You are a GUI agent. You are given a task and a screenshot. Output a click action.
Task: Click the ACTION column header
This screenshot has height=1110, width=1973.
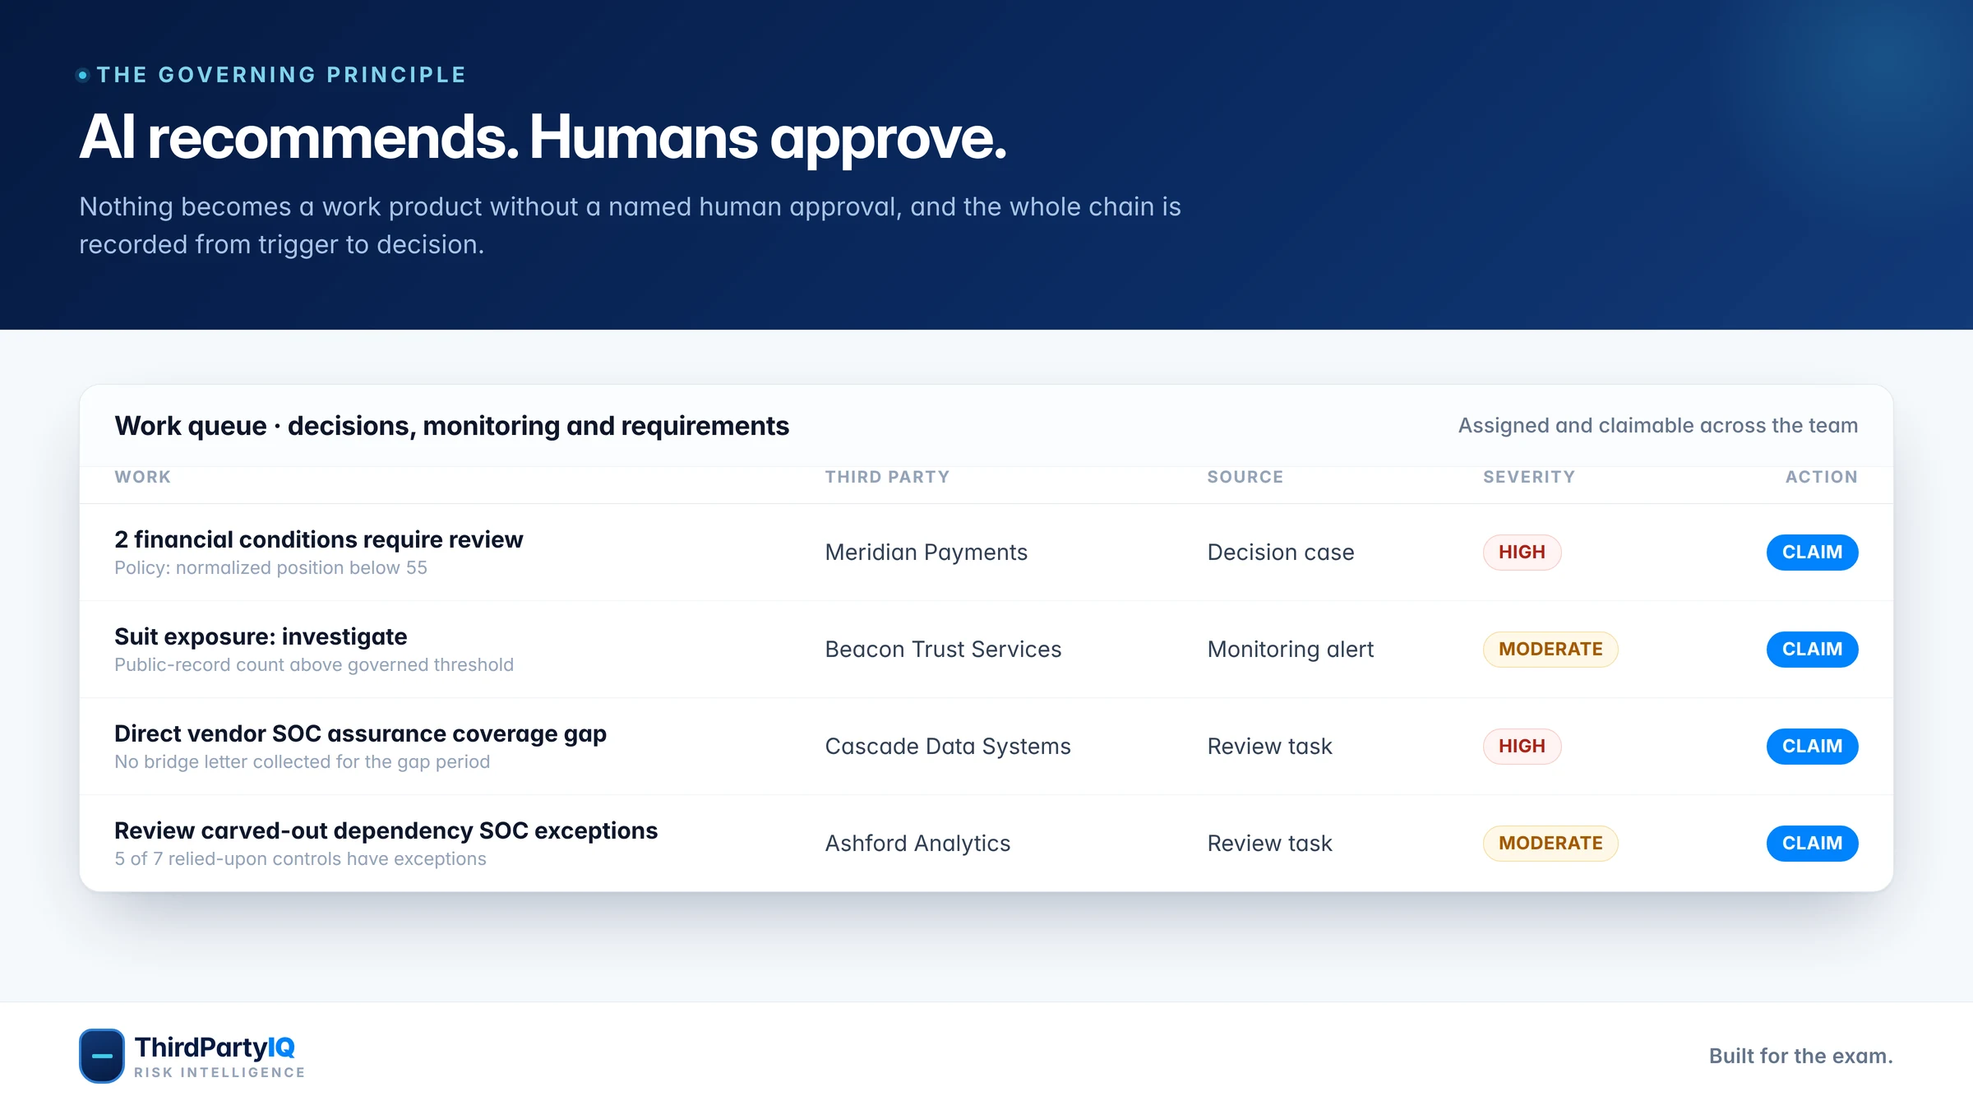tap(1822, 477)
